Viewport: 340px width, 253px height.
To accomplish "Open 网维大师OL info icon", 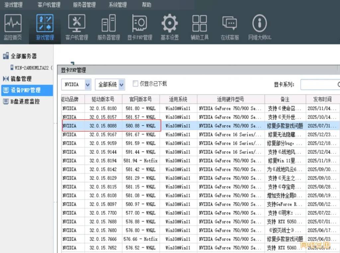I will point(260,27).
